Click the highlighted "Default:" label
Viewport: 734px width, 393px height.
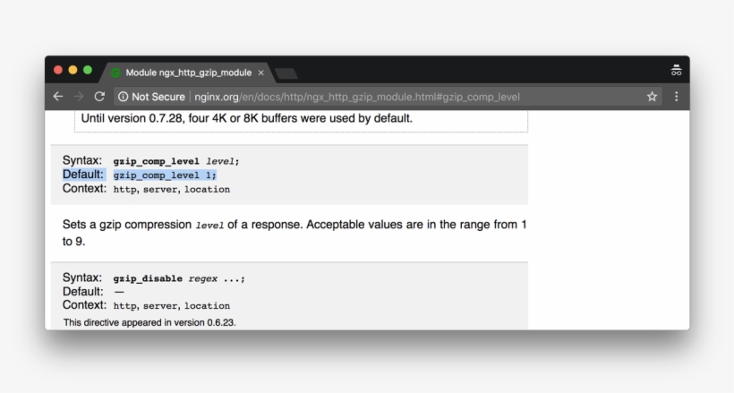[83, 175]
